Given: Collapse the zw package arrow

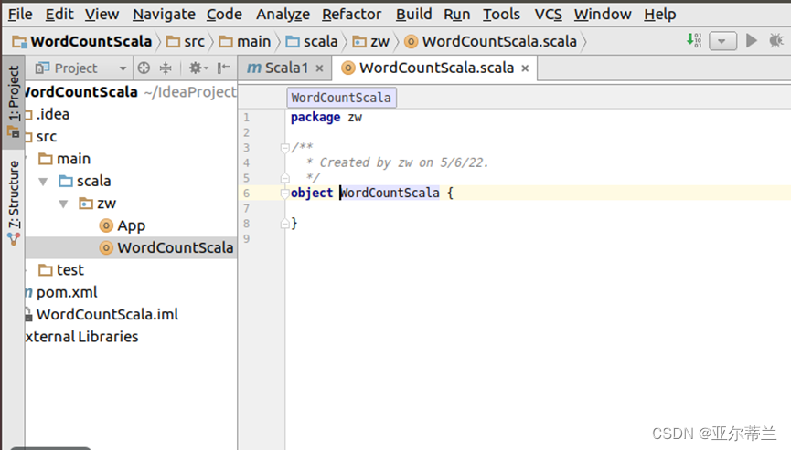Looking at the screenshot, I should 64,204.
